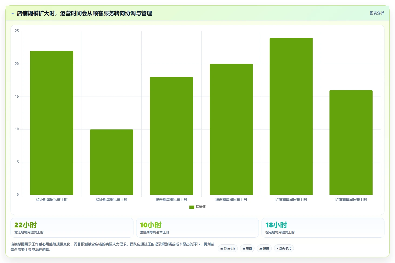This screenshot has width=395, height=263.
Task: Select the 进度 tag
Action: [x=264, y=248]
